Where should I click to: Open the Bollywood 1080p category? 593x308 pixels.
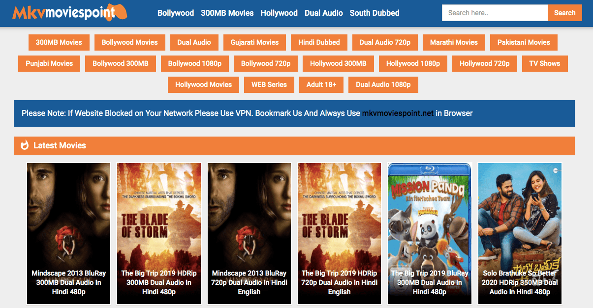pyautogui.click(x=195, y=63)
